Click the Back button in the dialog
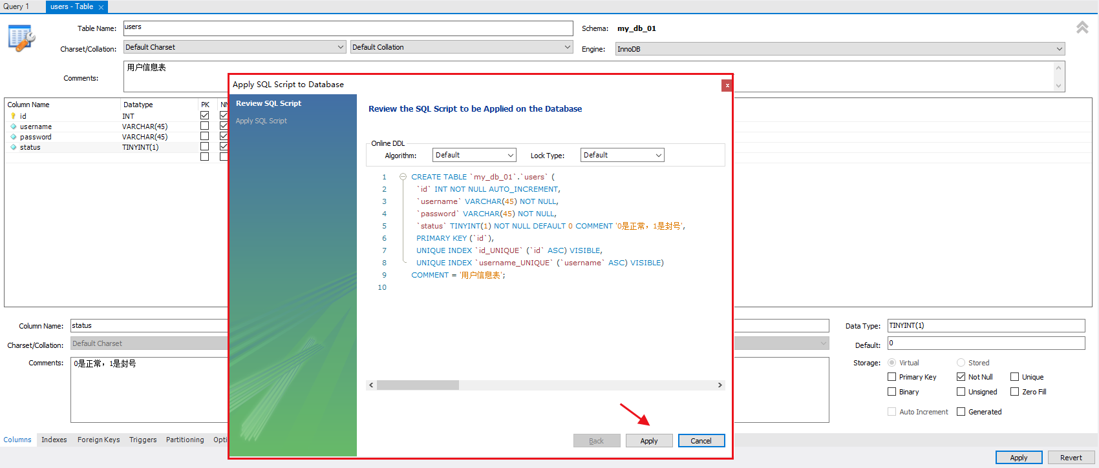1099x468 pixels. [597, 441]
